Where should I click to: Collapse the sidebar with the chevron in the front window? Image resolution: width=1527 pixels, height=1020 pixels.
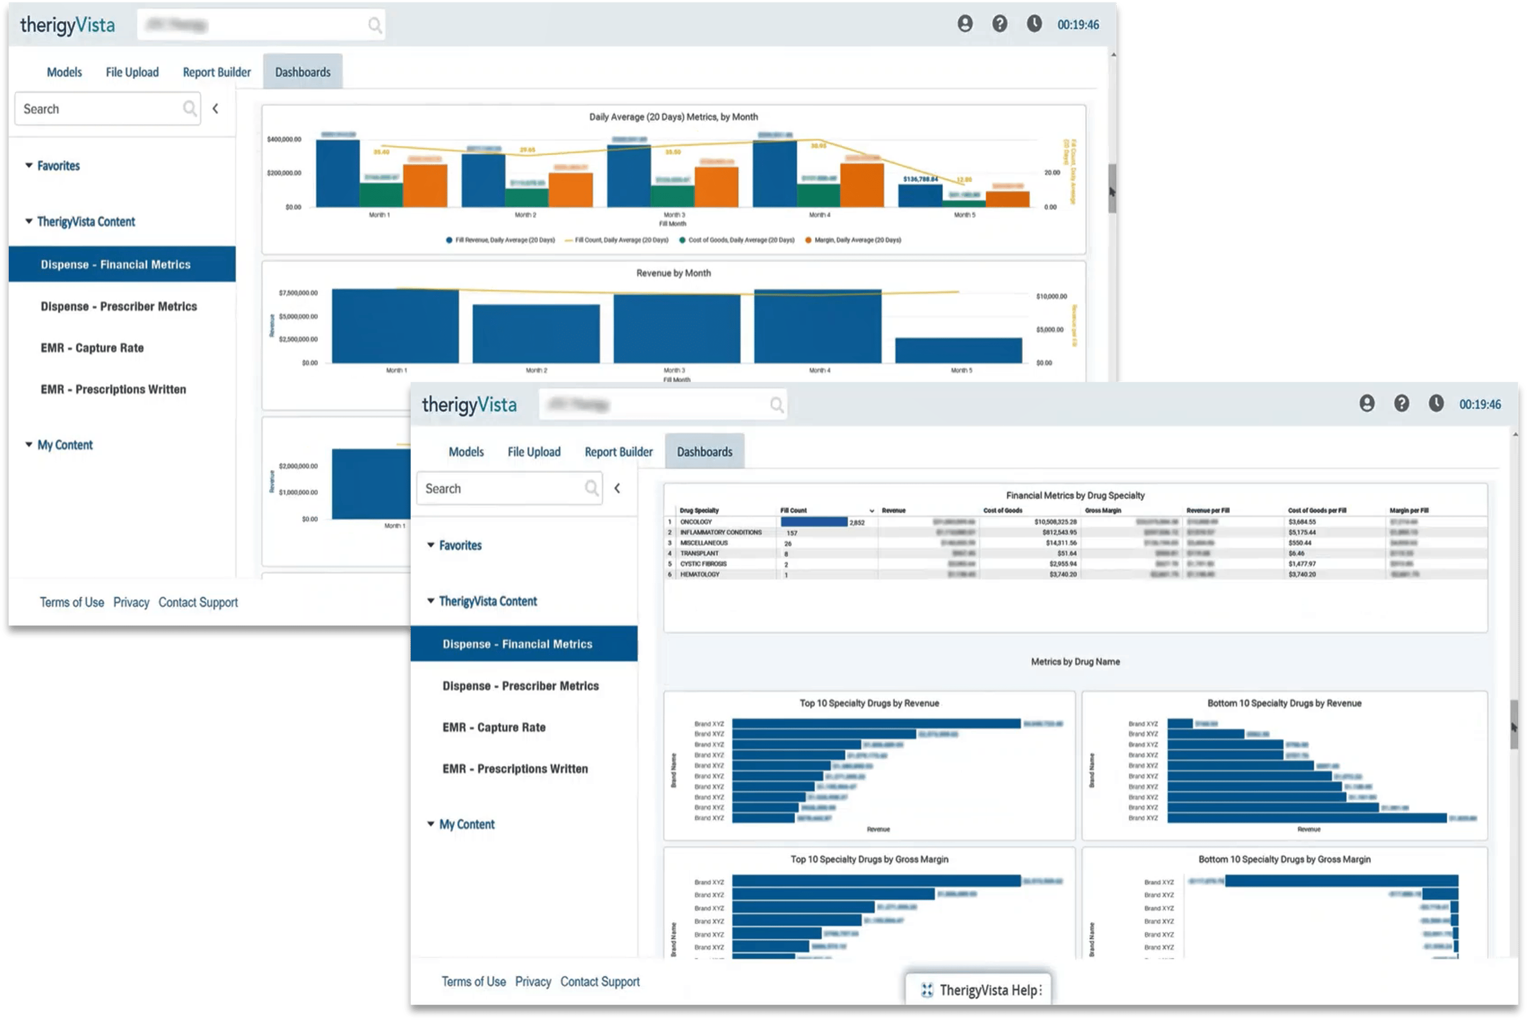pyautogui.click(x=617, y=488)
